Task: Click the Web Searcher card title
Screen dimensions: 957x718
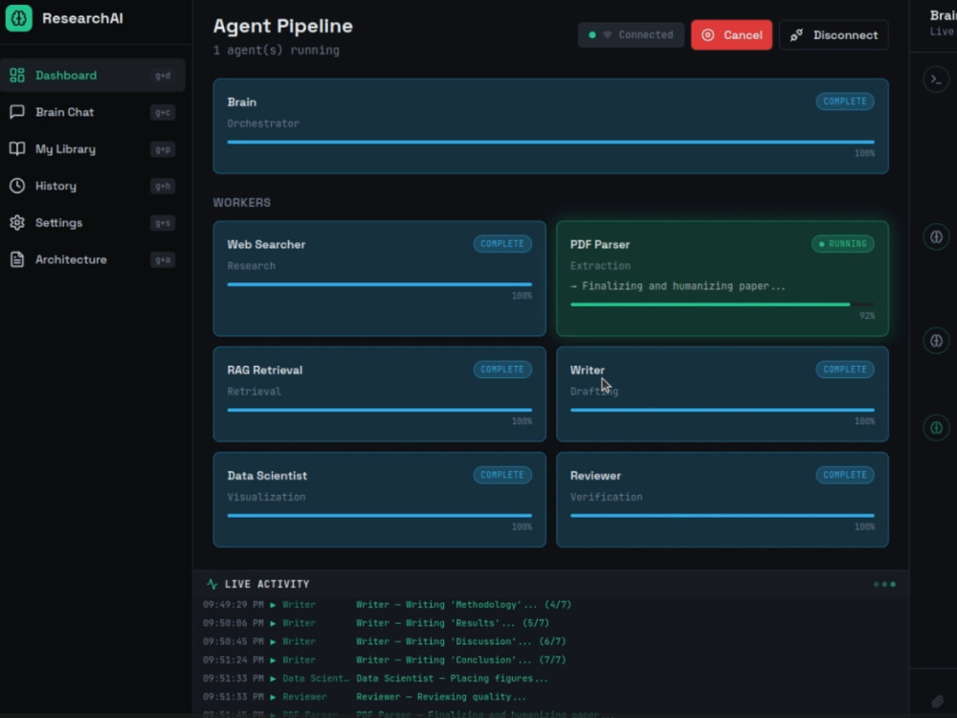Action: pyautogui.click(x=266, y=244)
